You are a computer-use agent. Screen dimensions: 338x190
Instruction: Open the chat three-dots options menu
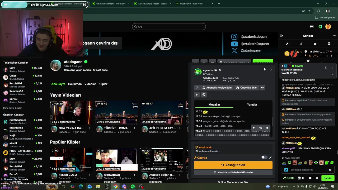tap(334, 36)
